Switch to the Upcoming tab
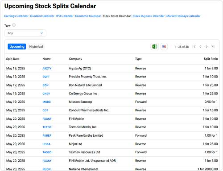Image resolution: width=223 pixels, height=171 pixels. click(17, 47)
